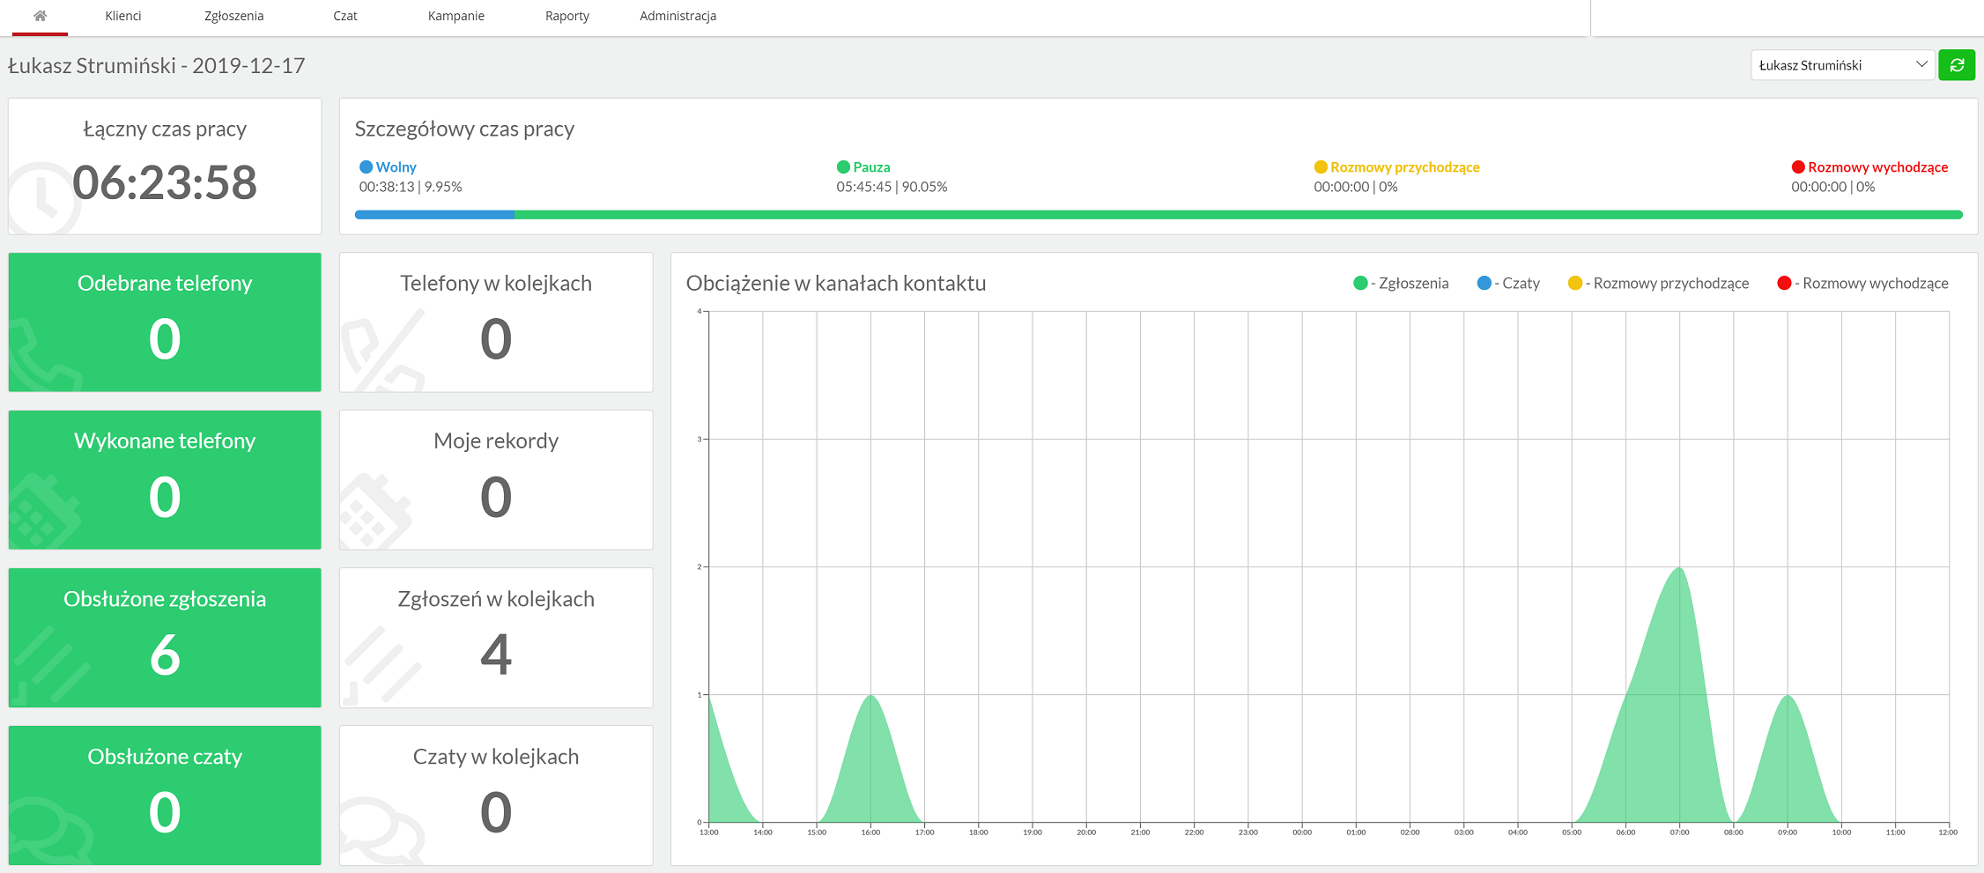Screen dimensions: 1984x873
Task: Toggle Zgłoszenia series in chart legend
Action: tap(1401, 283)
